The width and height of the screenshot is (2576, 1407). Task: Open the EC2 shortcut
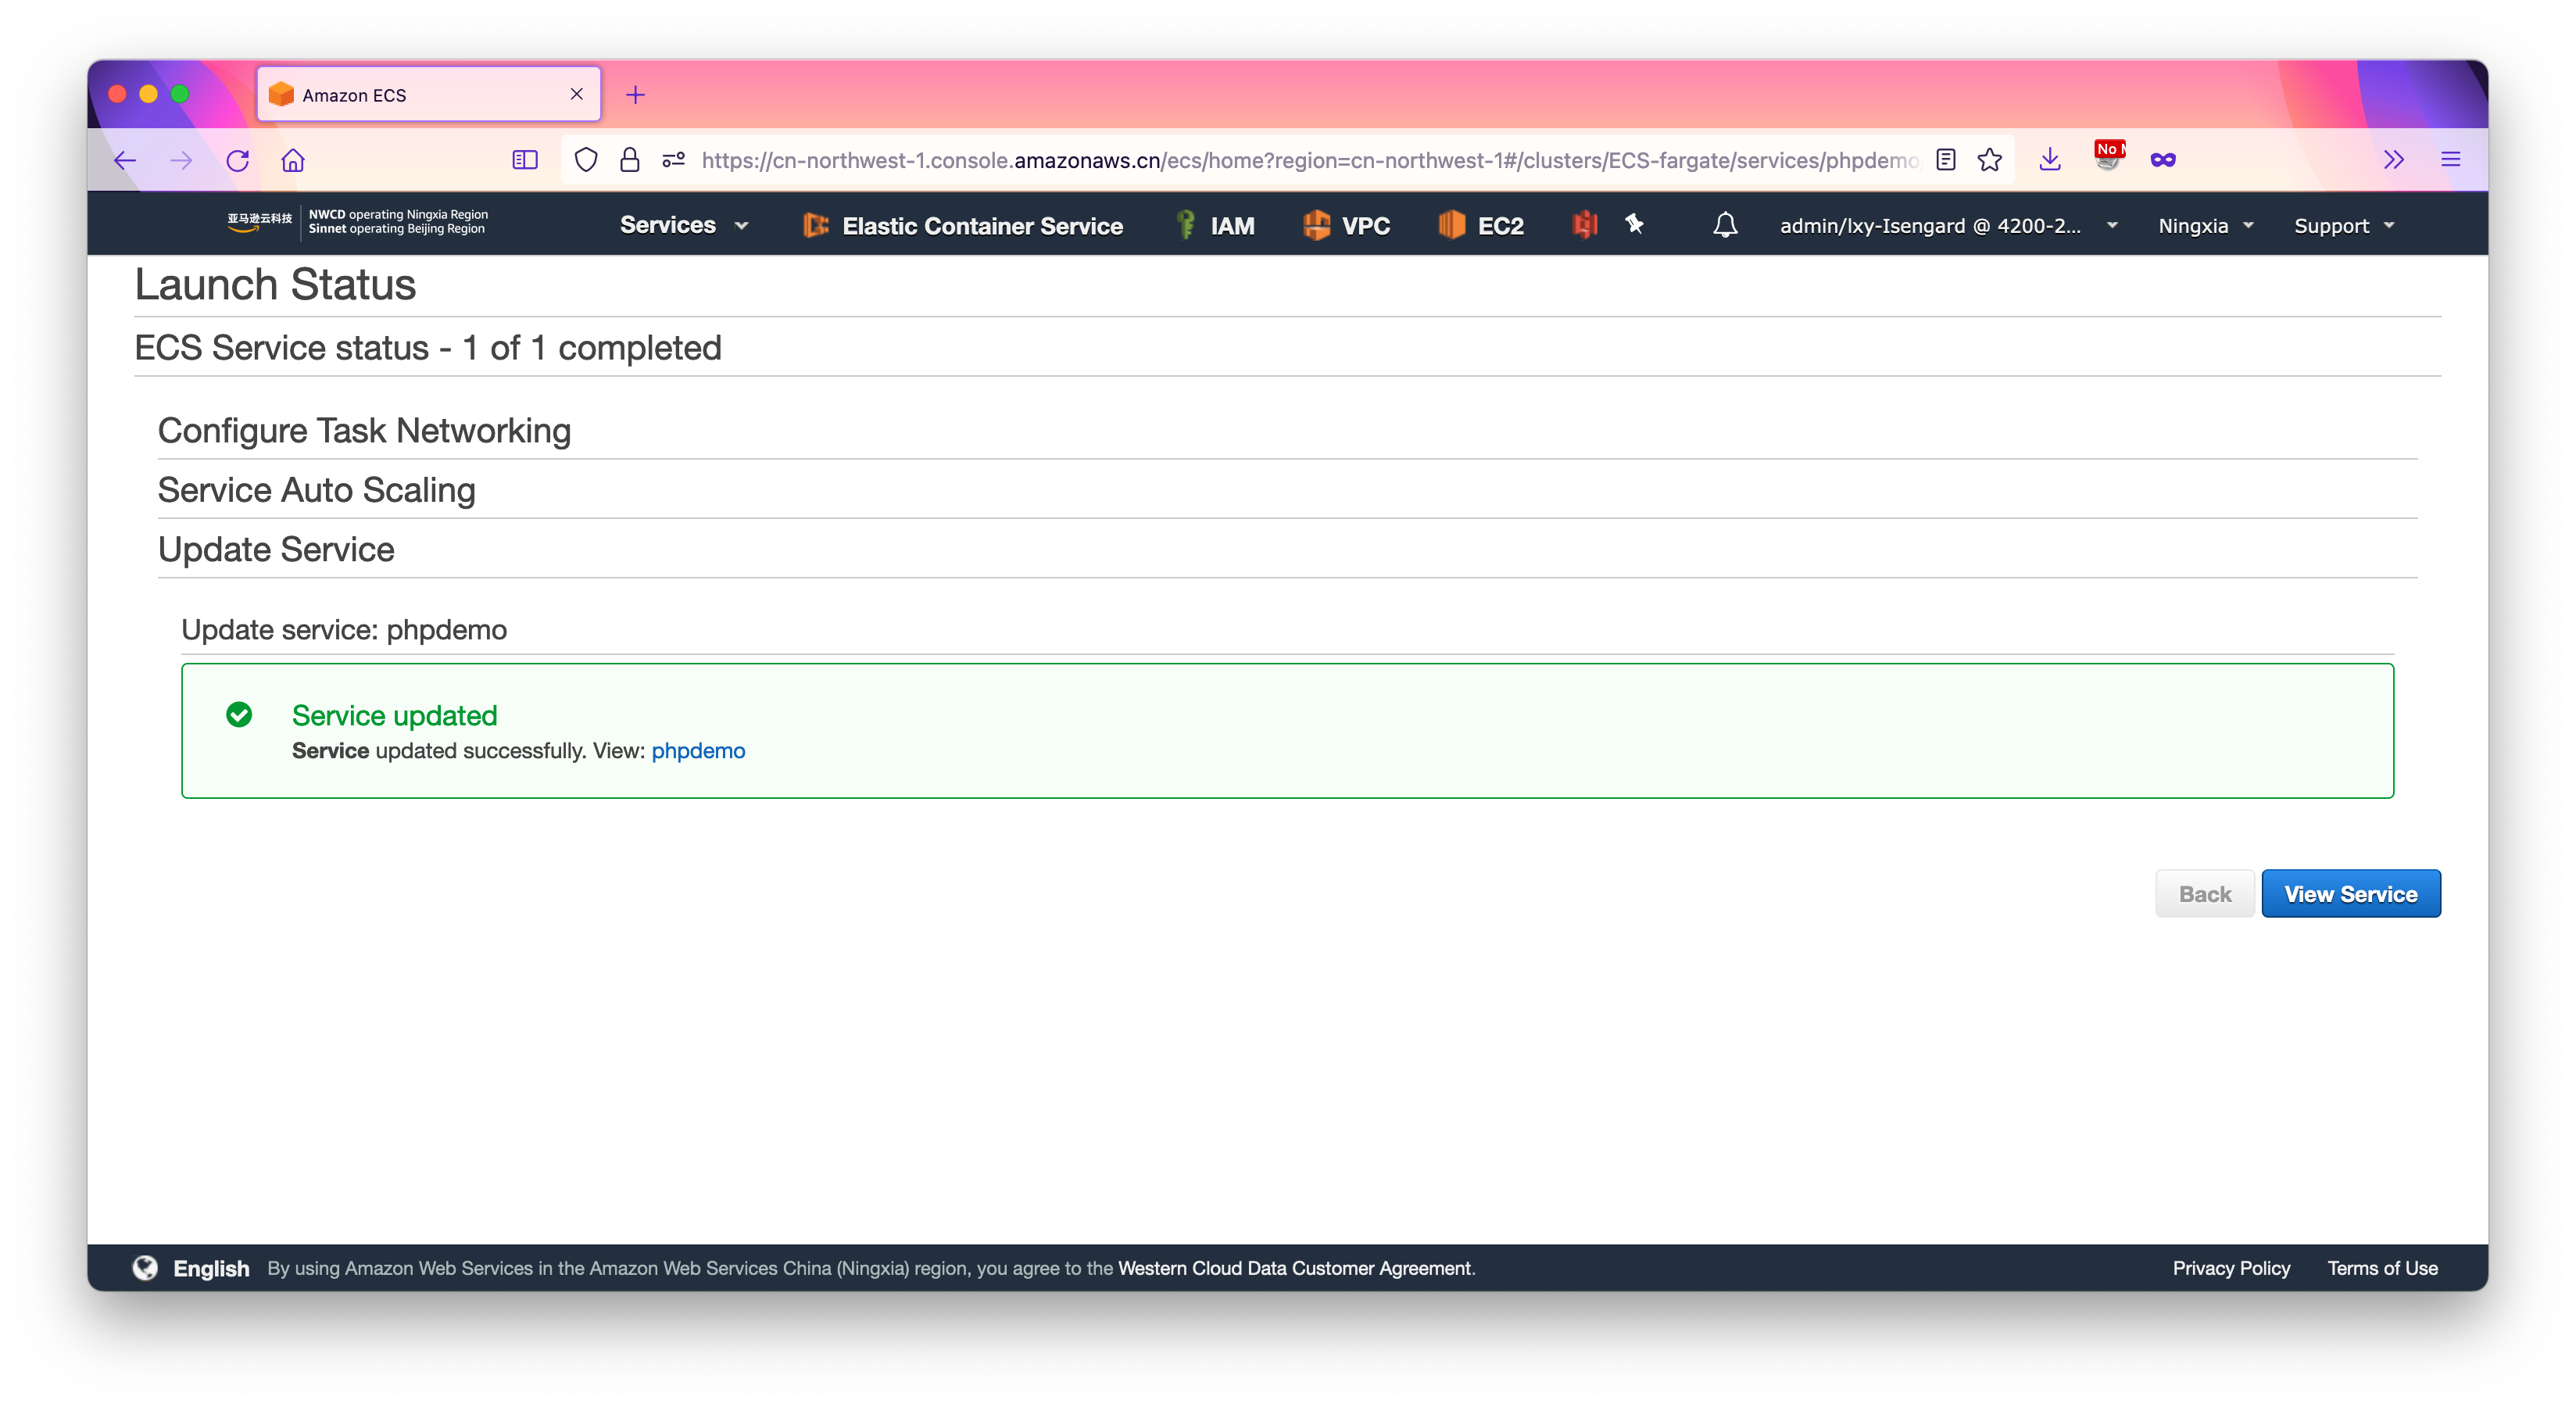[1481, 226]
